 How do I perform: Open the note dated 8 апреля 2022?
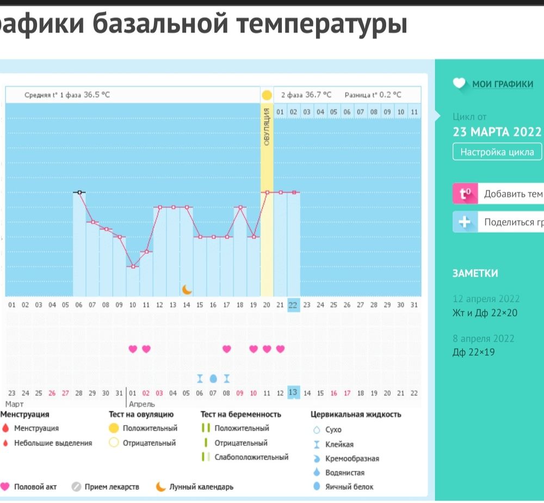[483, 346]
